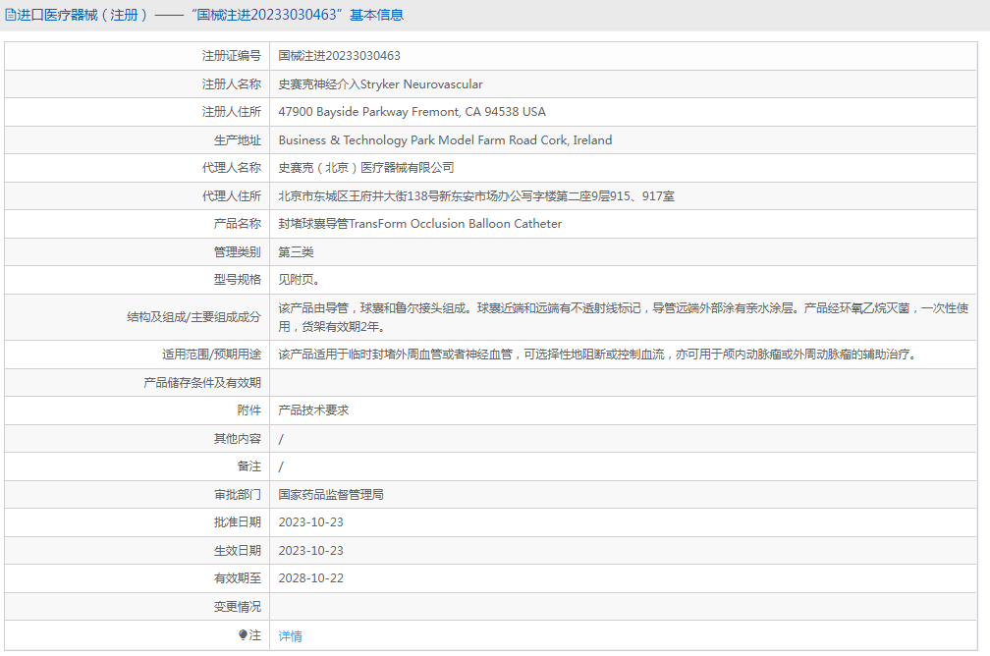Open the 详情 link

click(290, 635)
